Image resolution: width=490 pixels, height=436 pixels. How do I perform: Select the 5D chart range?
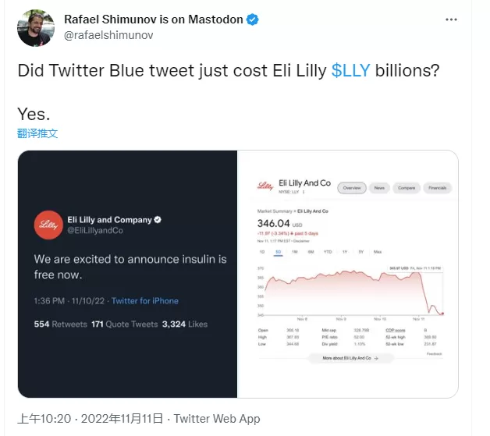(x=278, y=252)
